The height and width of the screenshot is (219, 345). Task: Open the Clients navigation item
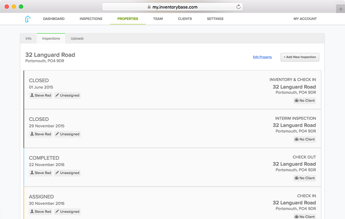coord(185,19)
